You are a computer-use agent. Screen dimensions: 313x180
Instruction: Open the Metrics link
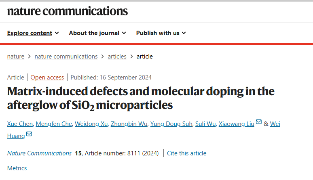(x=17, y=168)
